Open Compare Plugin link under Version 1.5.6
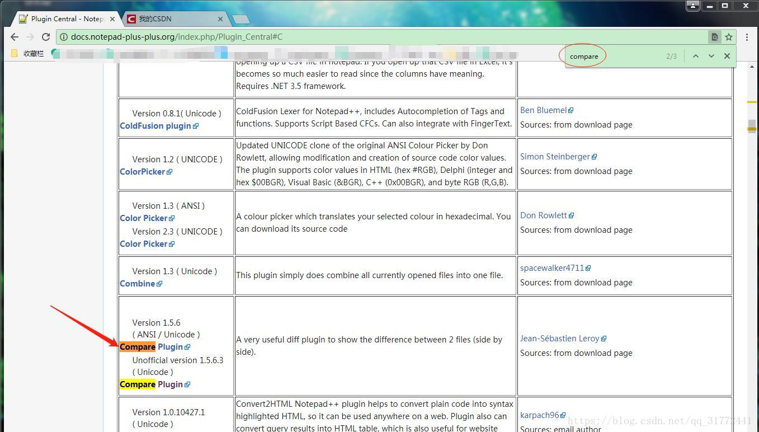Screen dimensions: 759x432 coord(155,347)
